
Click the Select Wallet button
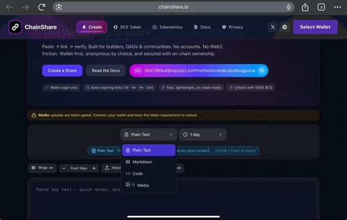coord(315,27)
